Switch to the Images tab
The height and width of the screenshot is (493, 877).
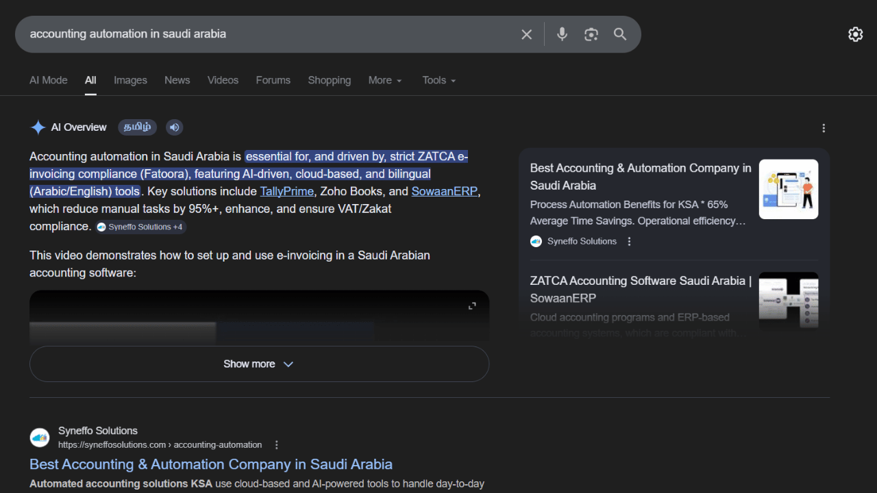tap(130, 80)
